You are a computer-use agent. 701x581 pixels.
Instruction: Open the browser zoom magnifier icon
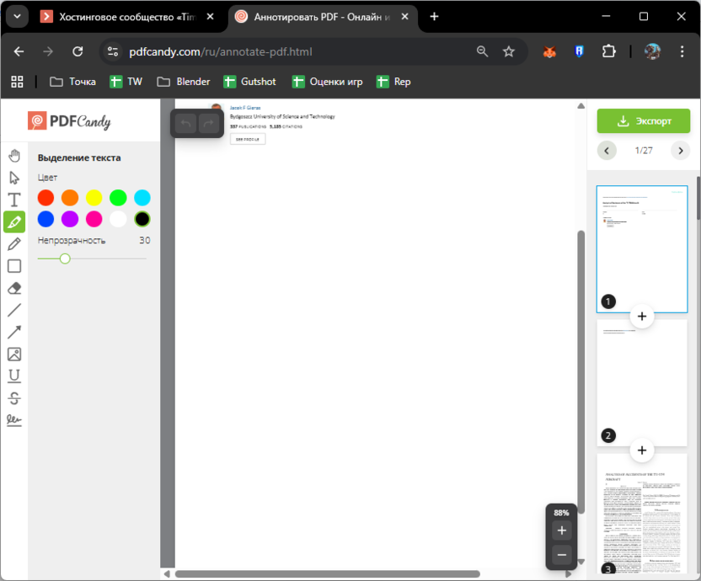point(482,51)
